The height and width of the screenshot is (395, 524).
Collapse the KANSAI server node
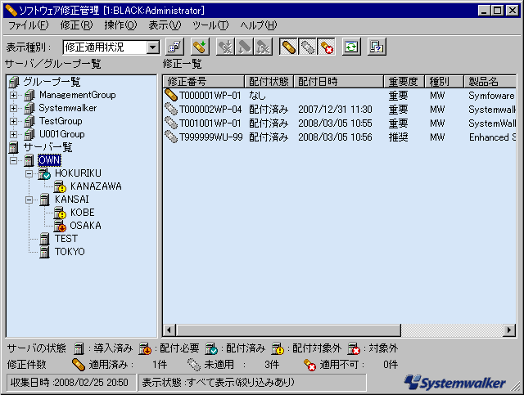[x=29, y=200]
